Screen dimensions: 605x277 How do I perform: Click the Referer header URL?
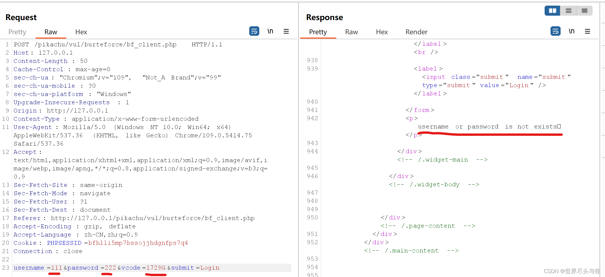click(x=153, y=218)
